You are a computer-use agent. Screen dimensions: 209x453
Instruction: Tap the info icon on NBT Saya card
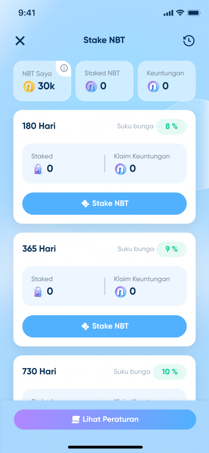64,68
